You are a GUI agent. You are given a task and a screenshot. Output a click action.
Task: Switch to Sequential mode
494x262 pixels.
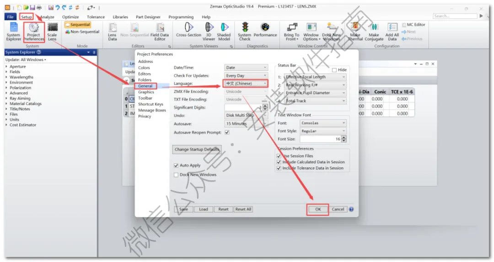point(78,25)
